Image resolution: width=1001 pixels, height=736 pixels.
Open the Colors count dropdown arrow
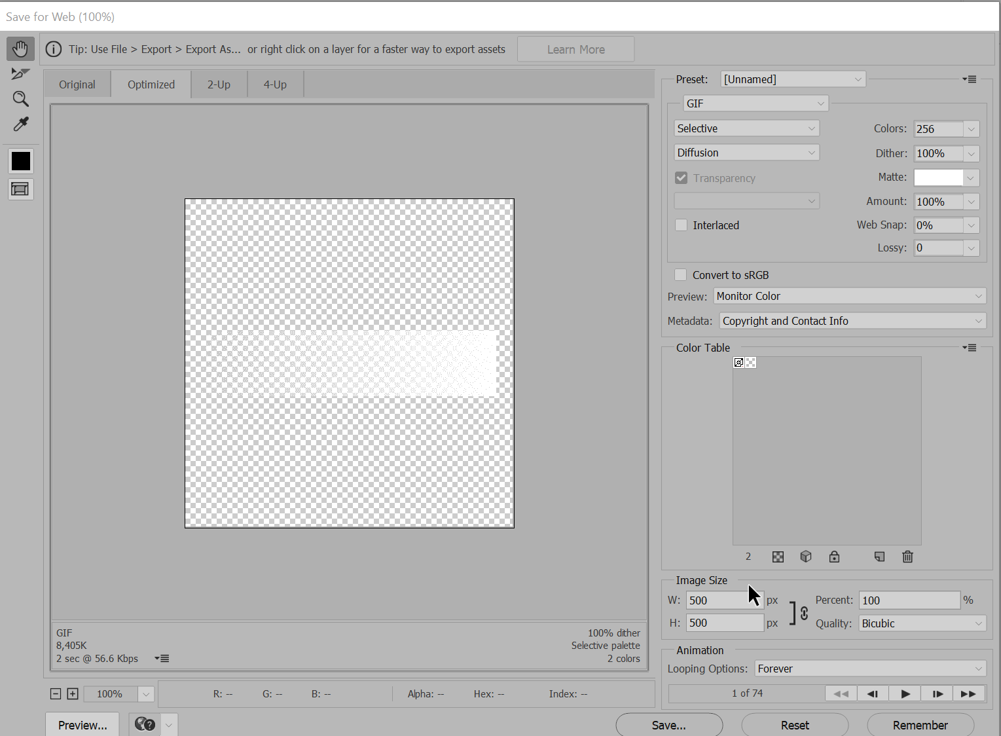tap(972, 129)
